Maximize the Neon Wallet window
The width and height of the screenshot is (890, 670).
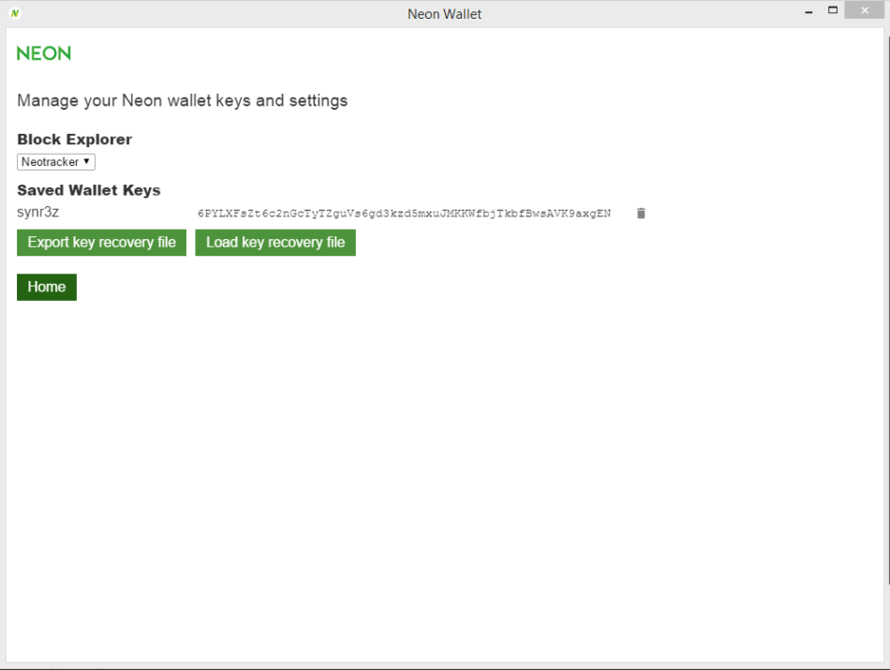832,11
